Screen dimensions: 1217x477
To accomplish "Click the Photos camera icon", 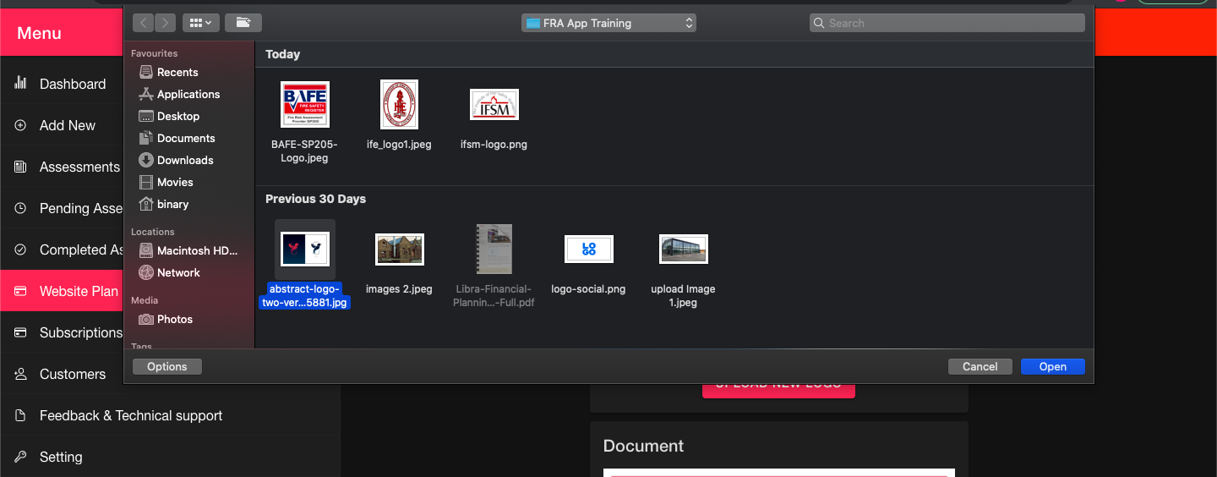I will 146,319.
